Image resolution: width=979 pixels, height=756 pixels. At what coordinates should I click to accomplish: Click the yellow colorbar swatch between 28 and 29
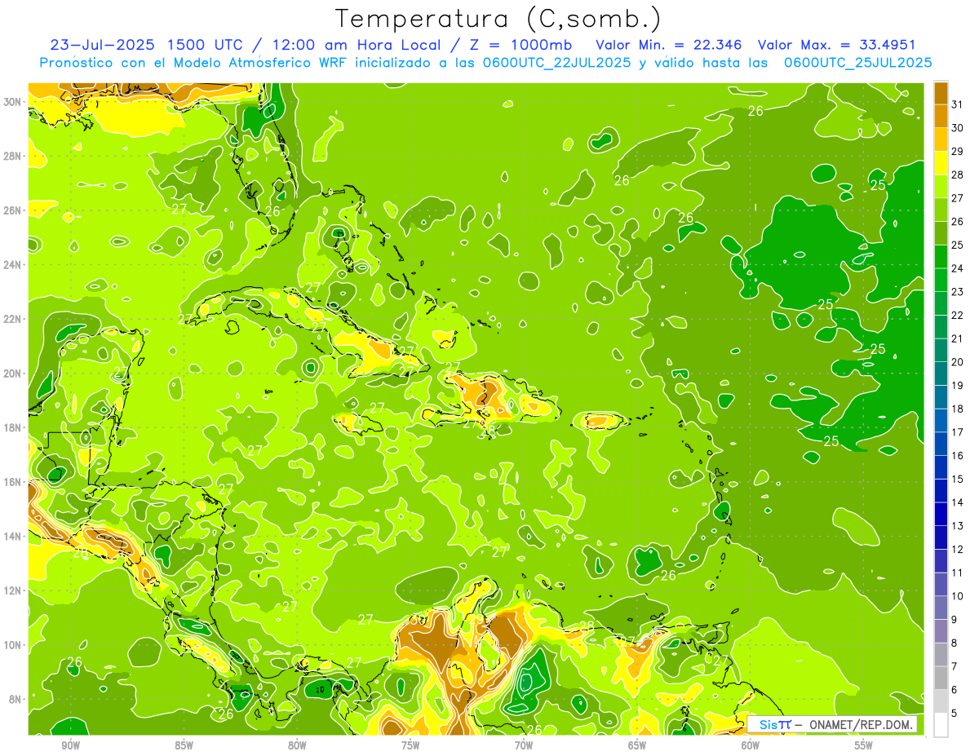click(941, 163)
